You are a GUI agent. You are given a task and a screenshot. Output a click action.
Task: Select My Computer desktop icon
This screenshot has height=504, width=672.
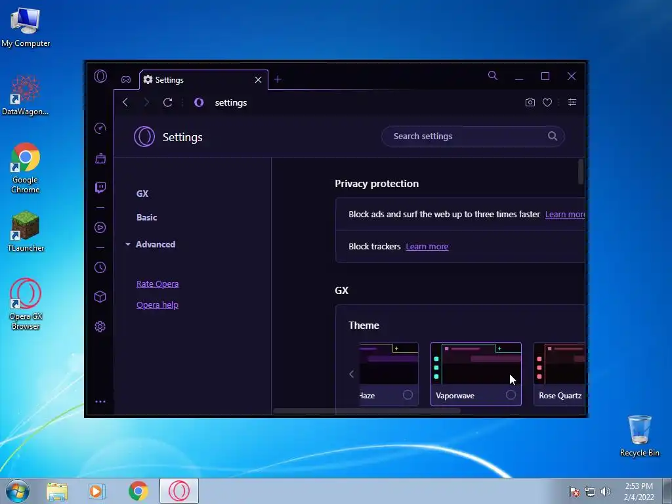(26, 28)
